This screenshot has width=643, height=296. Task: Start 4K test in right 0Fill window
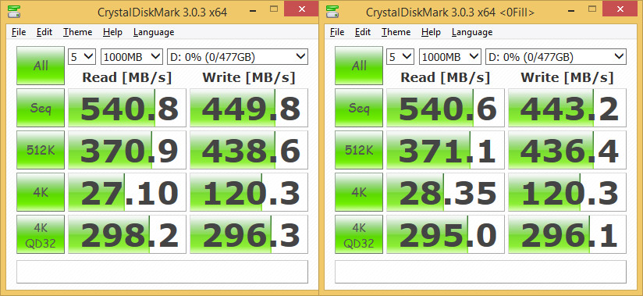359,192
